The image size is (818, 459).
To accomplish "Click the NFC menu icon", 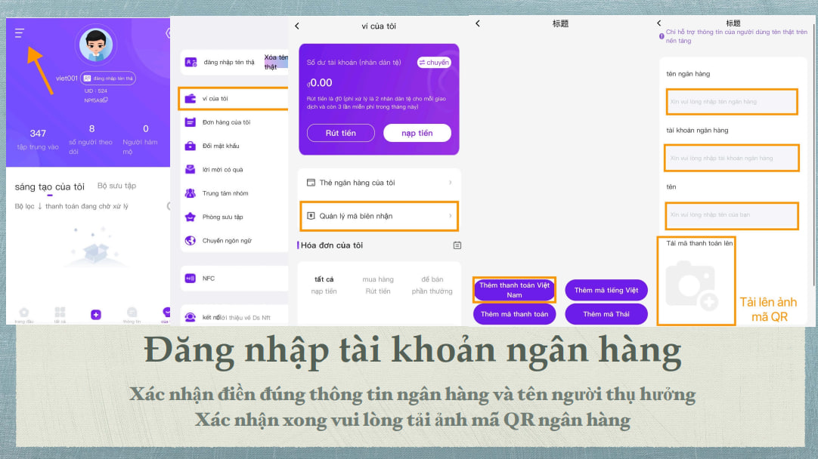I will click(191, 279).
